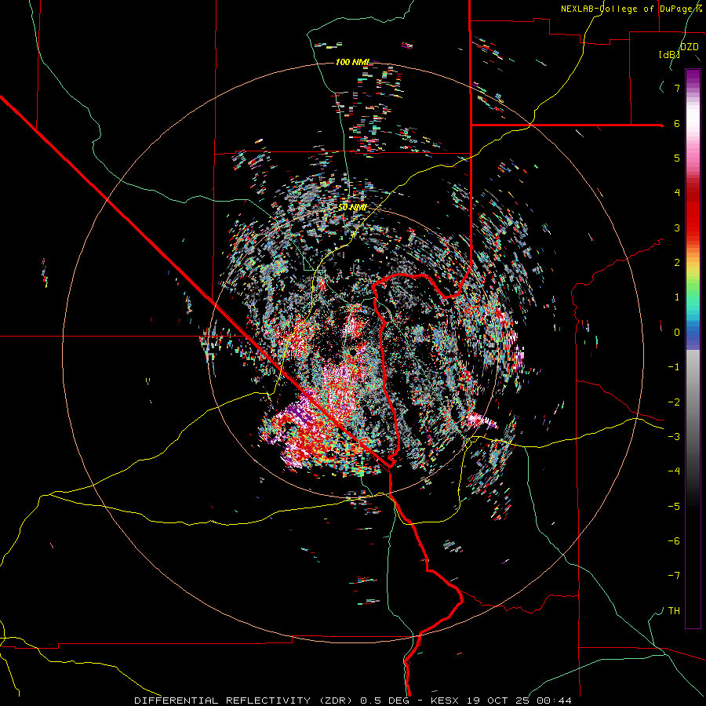Click the 'DIFFERENTIAL REFLECTIVITY (ZDR) 0.5 DEG' caption

coord(272,701)
